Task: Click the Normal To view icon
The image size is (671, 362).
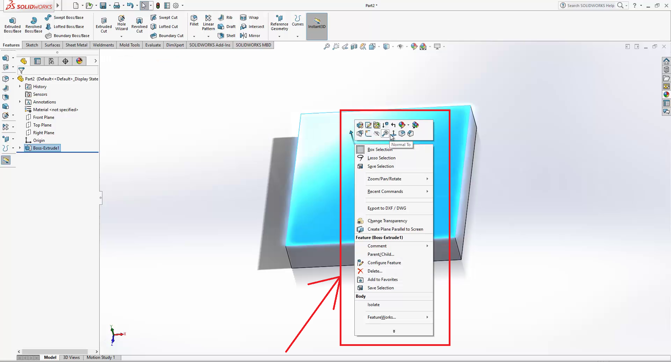Action: pyautogui.click(x=394, y=133)
